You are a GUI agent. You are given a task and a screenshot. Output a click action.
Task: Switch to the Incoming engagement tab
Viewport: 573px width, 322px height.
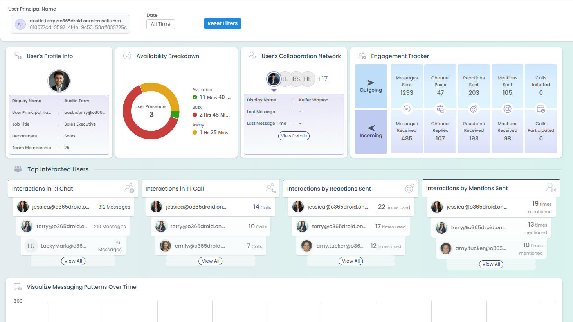pyautogui.click(x=371, y=131)
